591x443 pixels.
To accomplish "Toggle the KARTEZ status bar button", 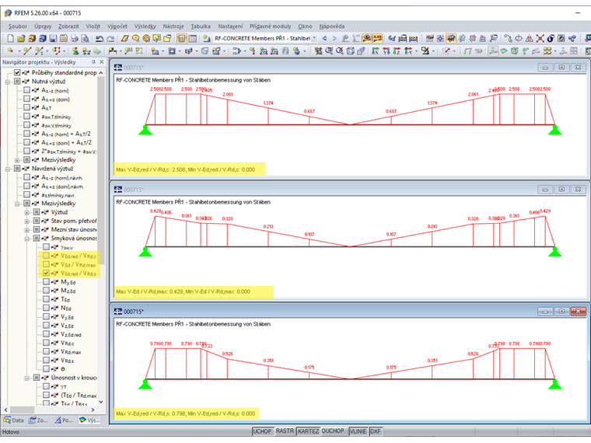I will [308, 431].
